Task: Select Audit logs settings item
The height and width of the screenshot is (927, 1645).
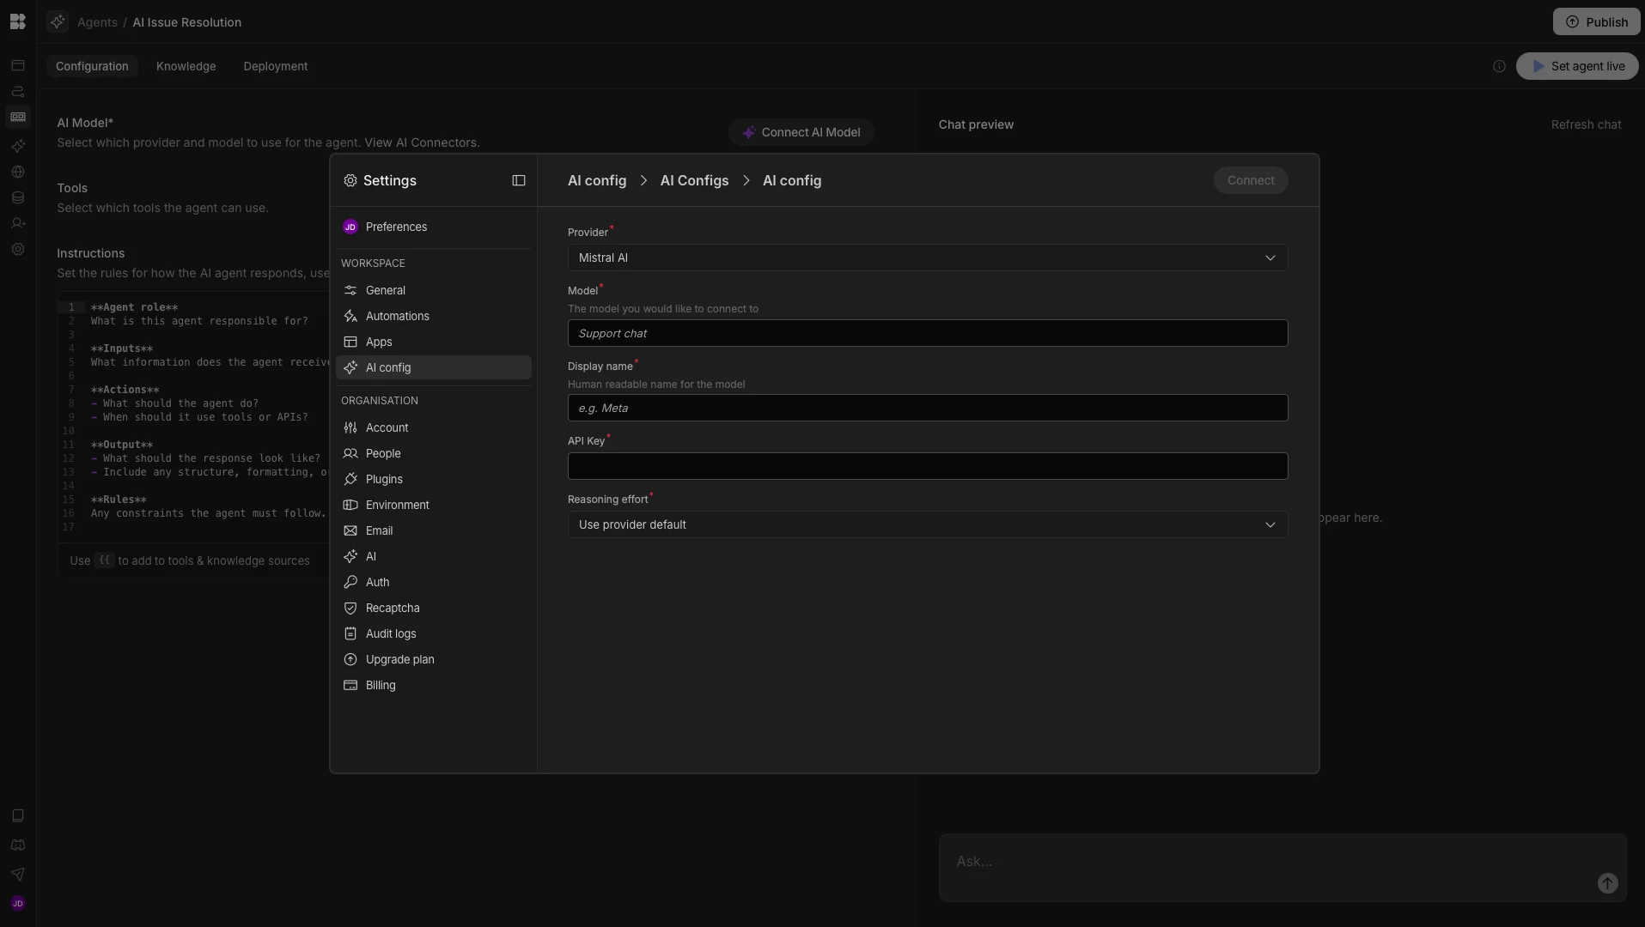Action: (434, 633)
